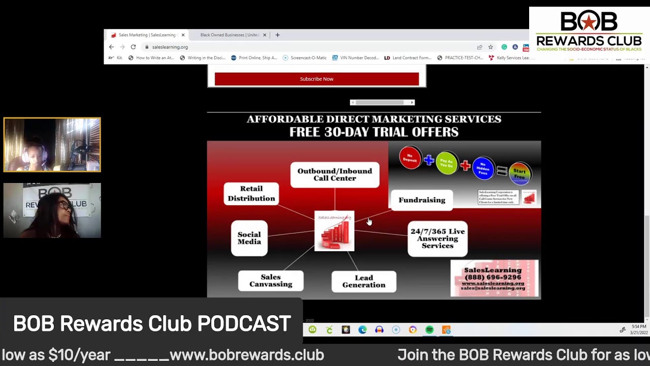This screenshot has width=650, height=366.
Task: Click the horizontal scrollbar left arrow
Action: point(353,103)
